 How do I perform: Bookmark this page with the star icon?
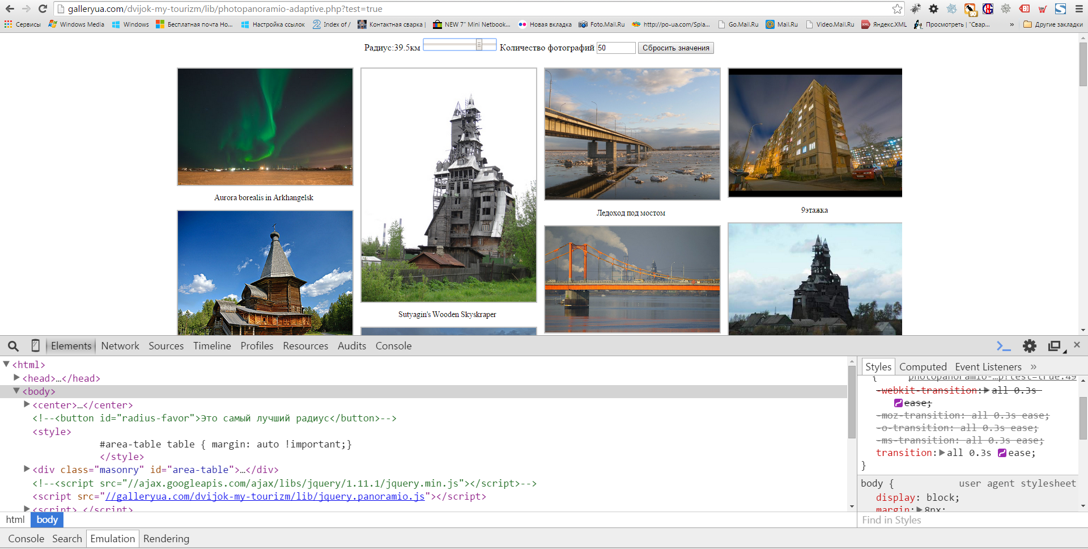(897, 9)
